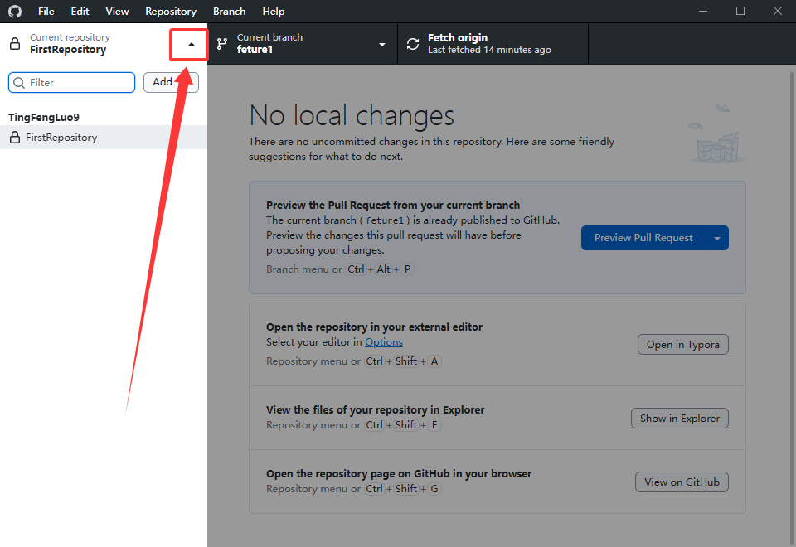
Task: Expand the Current branch dropdown arrow
Action: [382, 45]
